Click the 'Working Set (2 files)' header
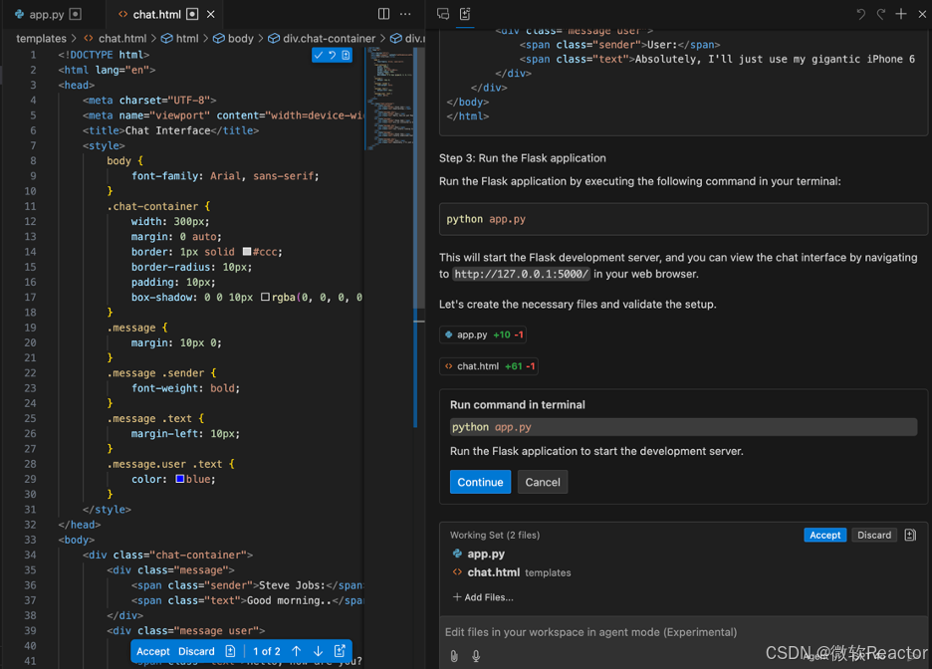This screenshot has height=669, width=932. pyautogui.click(x=495, y=535)
